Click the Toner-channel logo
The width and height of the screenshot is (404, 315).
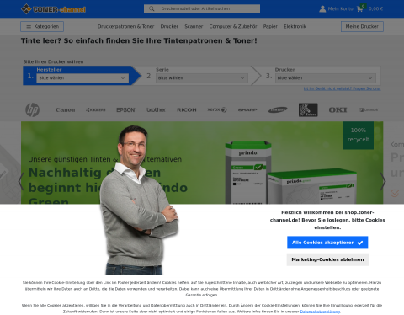tap(54, 9)
